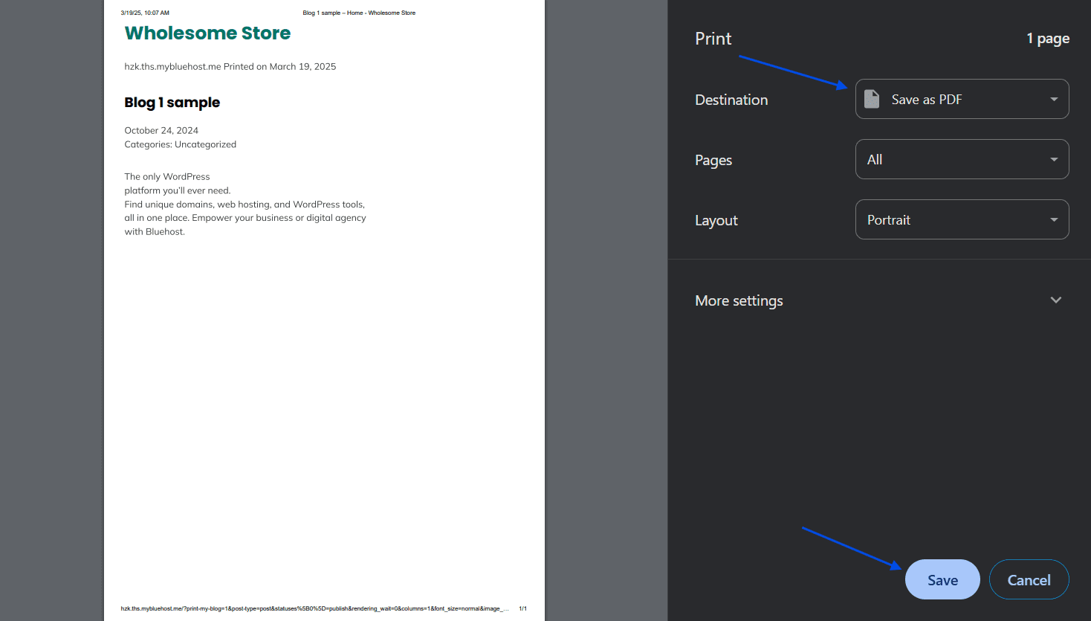Click the Destination label

731,100
